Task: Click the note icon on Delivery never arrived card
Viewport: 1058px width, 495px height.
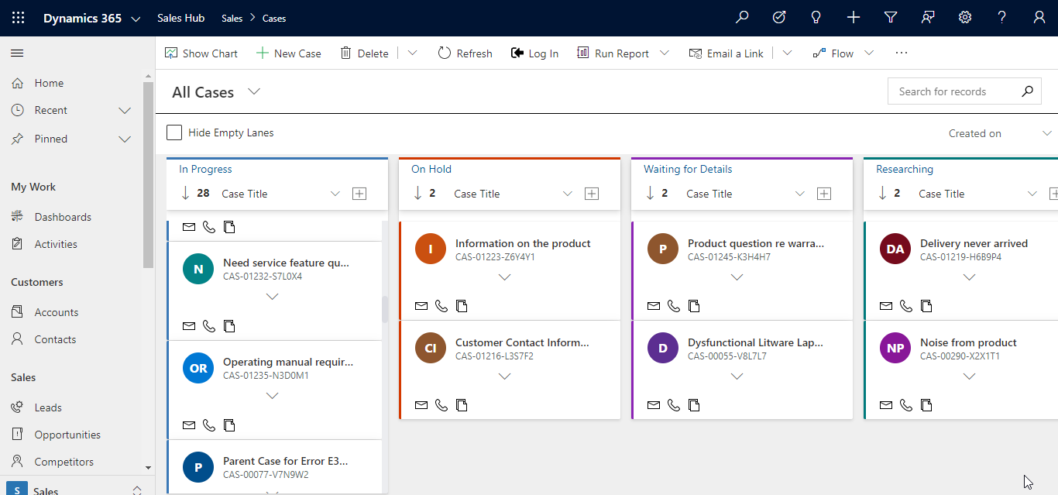Action: click(926, 306)
